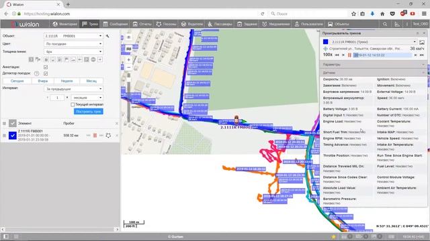Image resolution: width=430 pixels, height=241 pixels.
Task: Go to browser home page
Action: [x=382, y=13]
